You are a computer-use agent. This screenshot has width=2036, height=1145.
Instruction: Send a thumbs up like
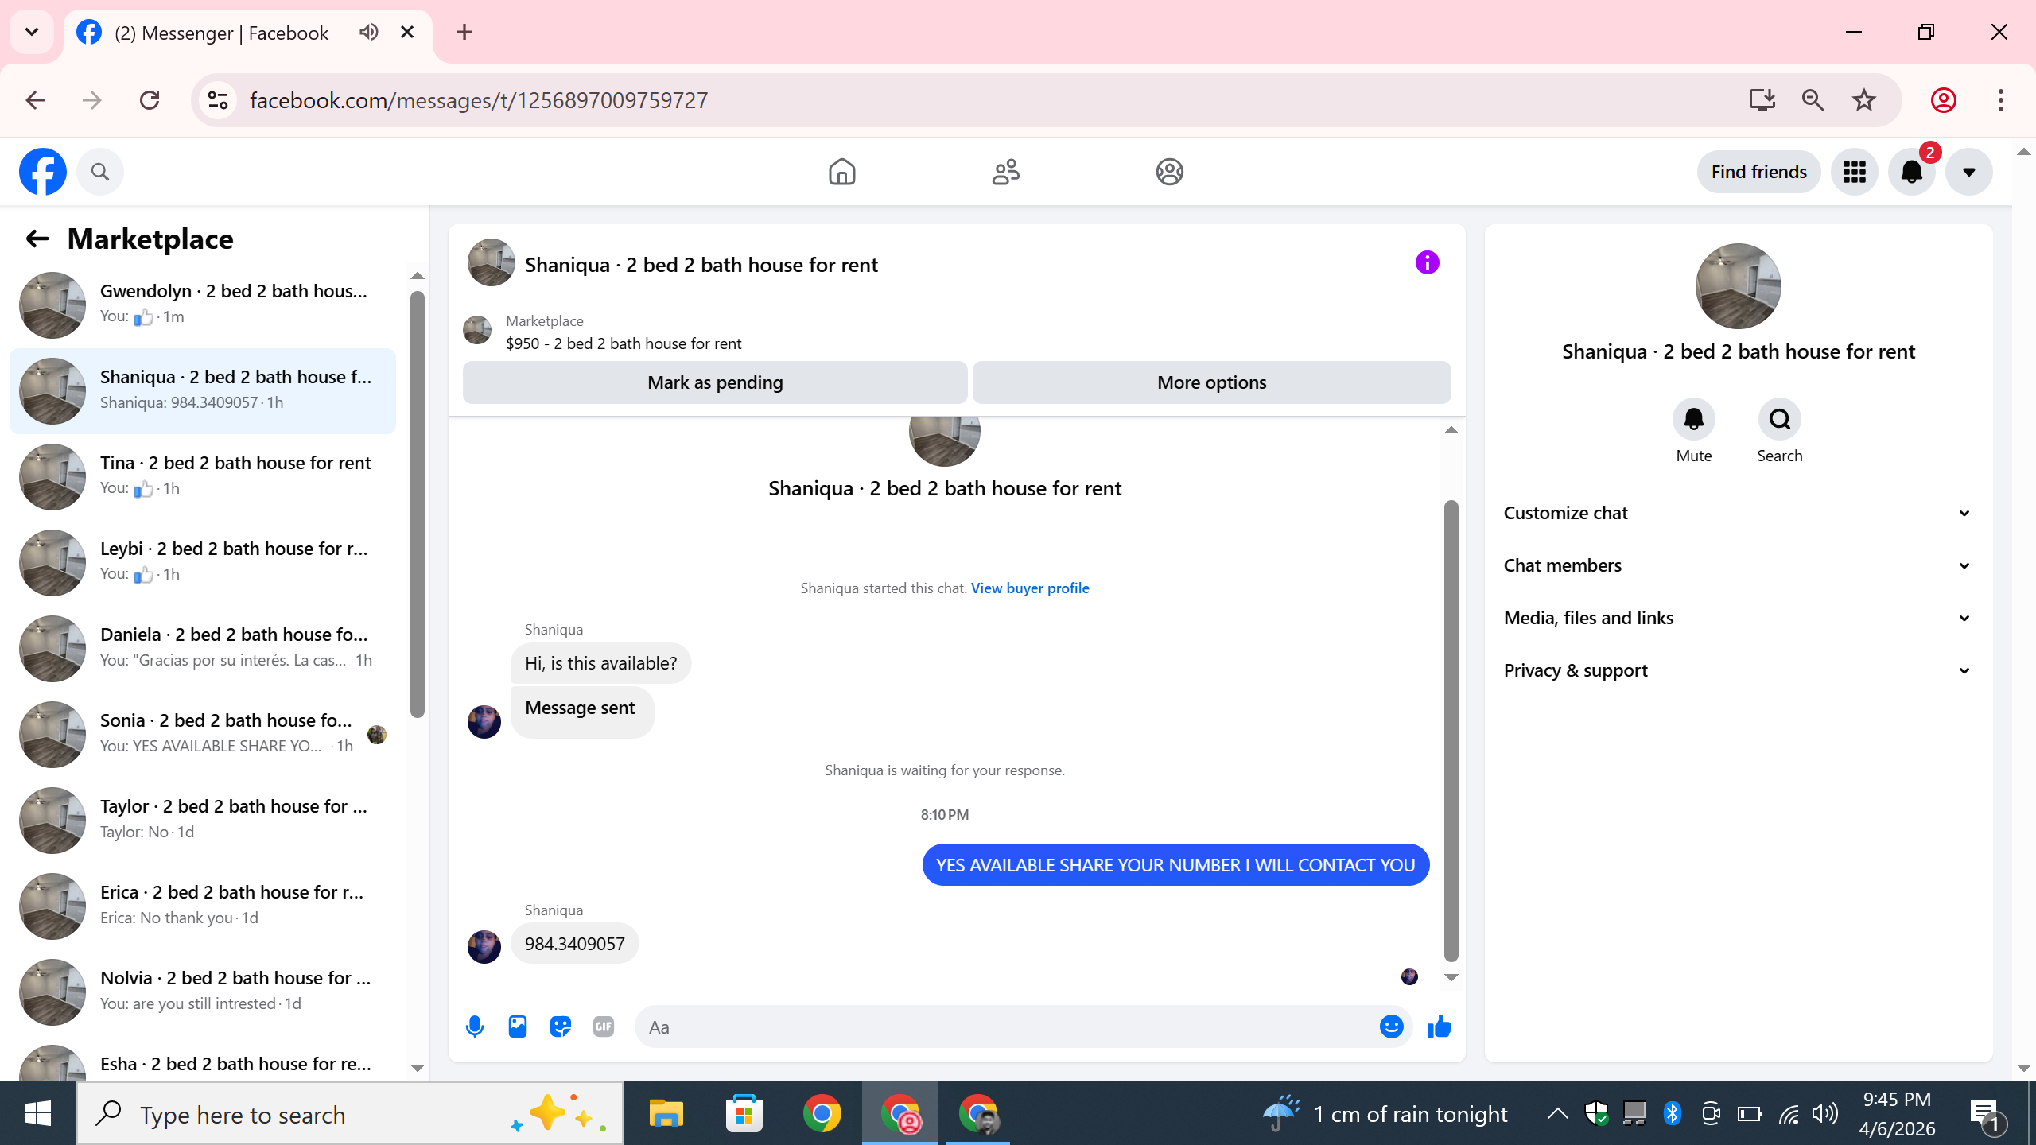pos(1440,1027)
